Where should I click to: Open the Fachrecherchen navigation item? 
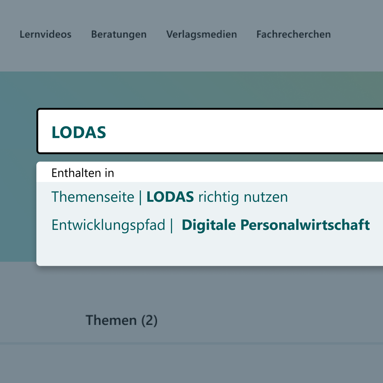(293, 34)
